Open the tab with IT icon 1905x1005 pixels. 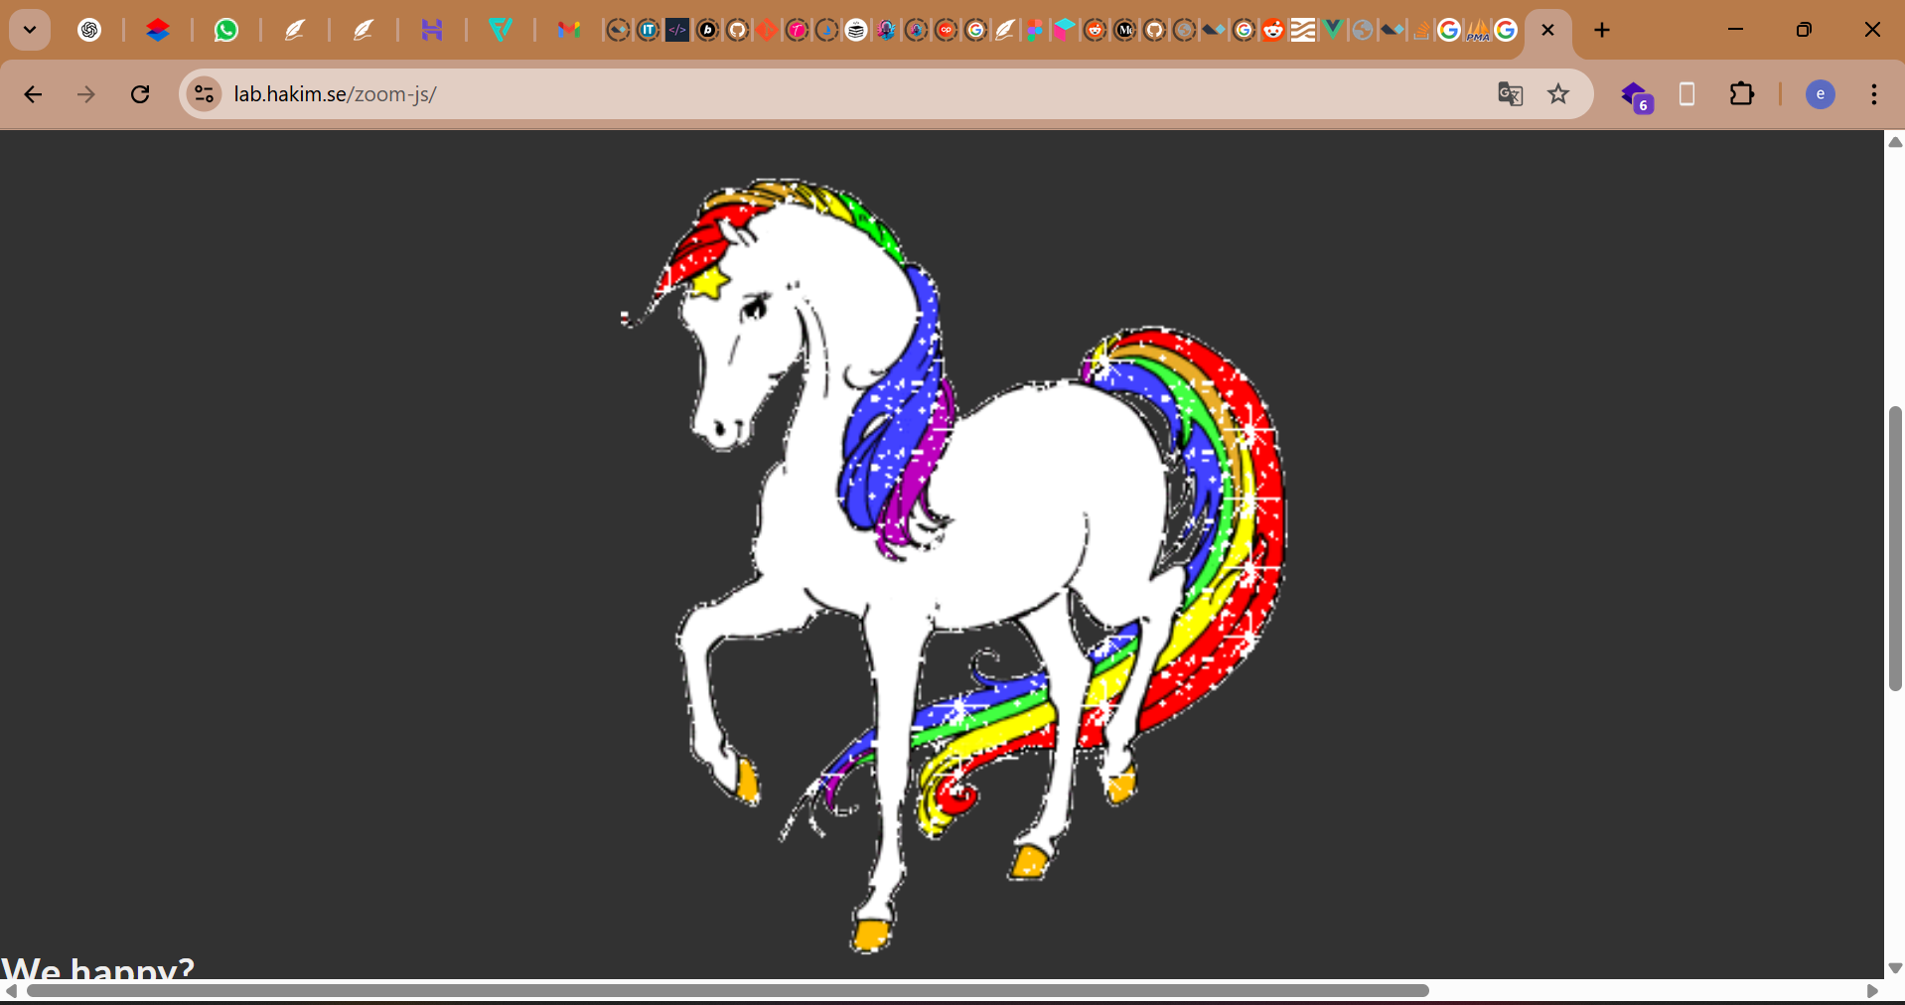648,30
